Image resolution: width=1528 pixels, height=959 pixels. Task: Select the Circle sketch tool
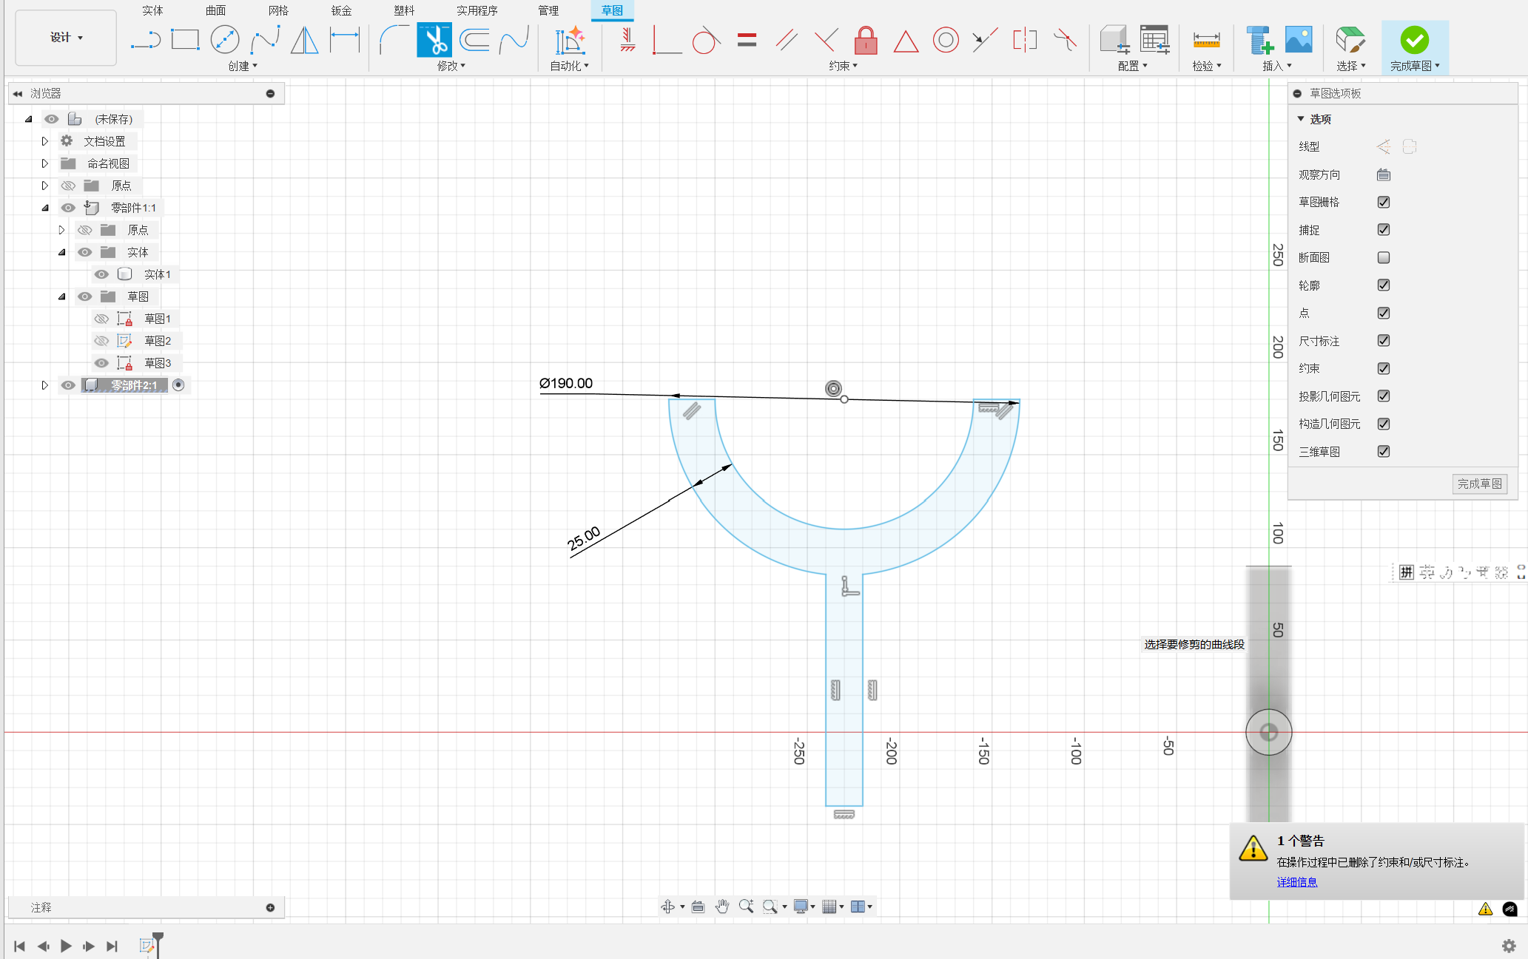[225, 39]
